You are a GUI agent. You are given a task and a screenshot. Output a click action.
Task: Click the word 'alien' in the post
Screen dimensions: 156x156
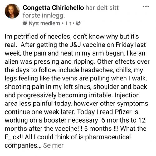pos(12,61)
